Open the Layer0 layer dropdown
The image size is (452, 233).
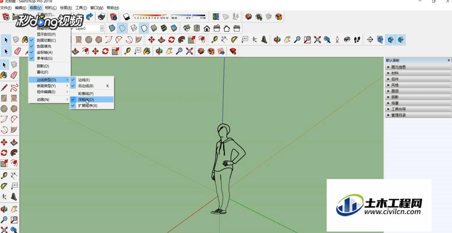point(102,28)
